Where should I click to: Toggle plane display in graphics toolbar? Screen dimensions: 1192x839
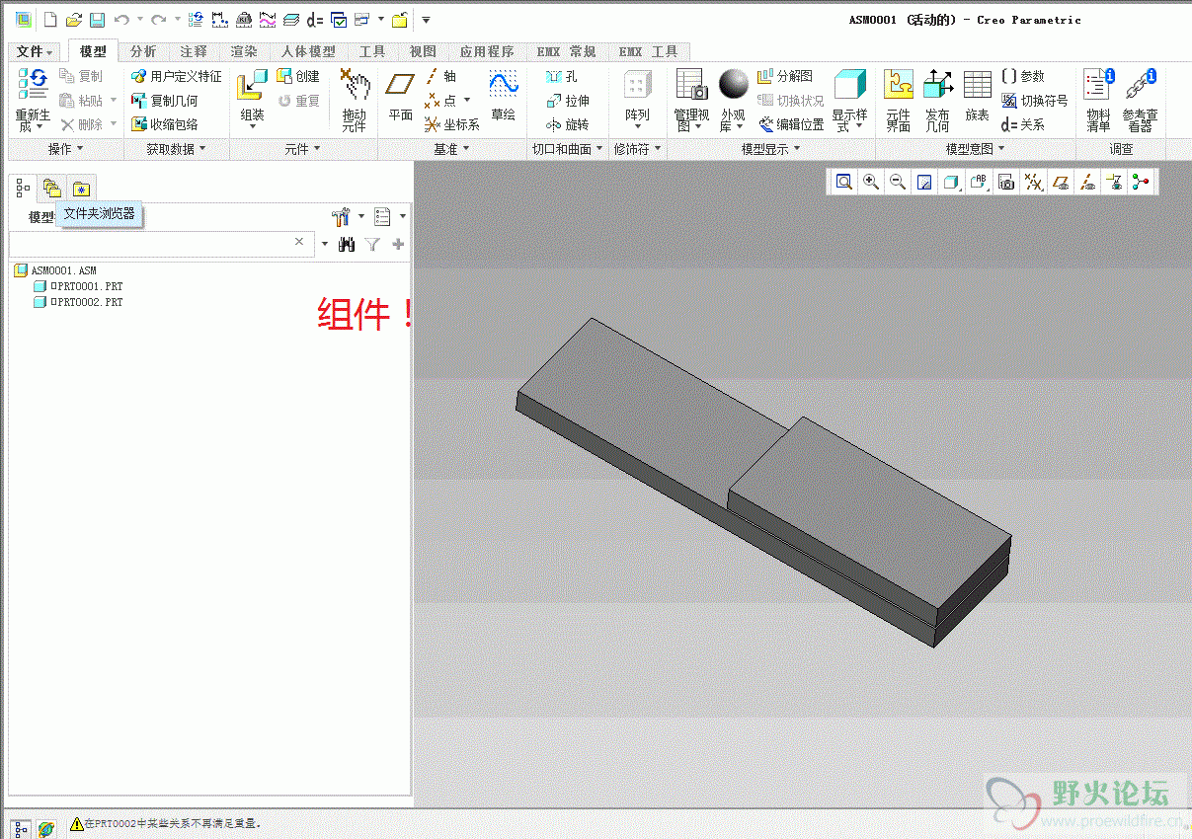[1061, 182]
